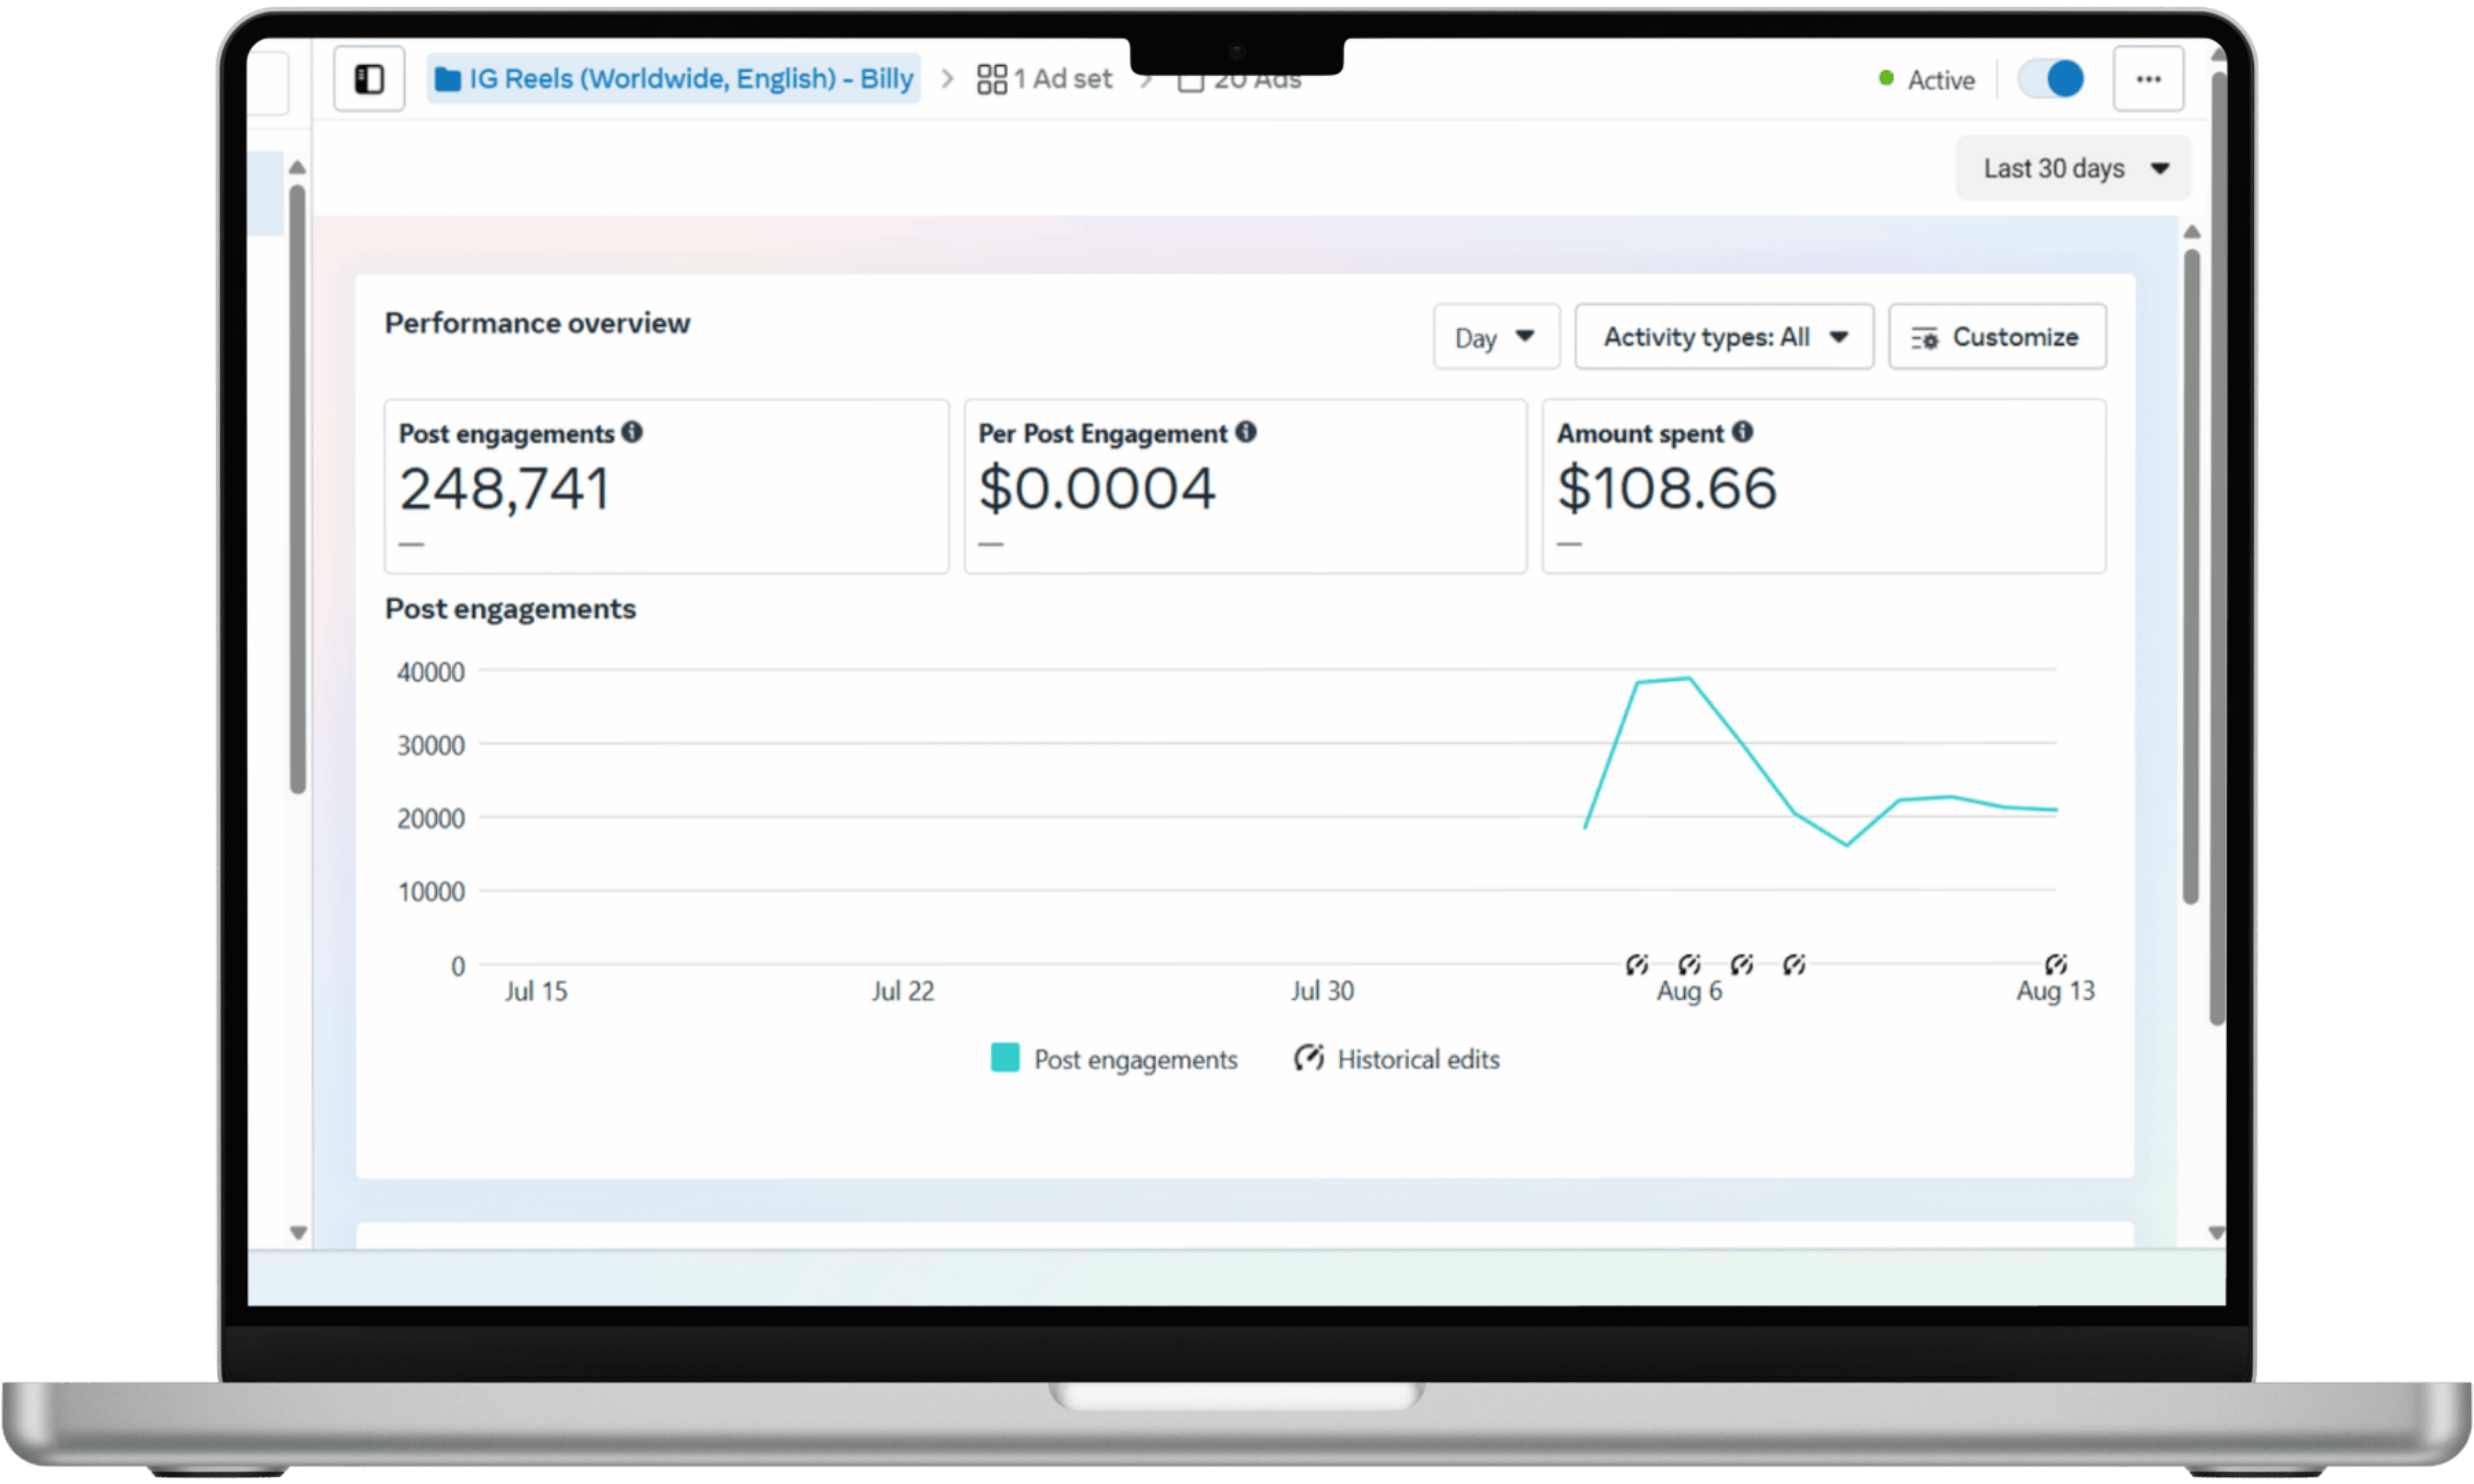Viewport: 2474px width, 1484px height.
Task: Toggle the sidebar panel icon
Action: coord(369,79)
